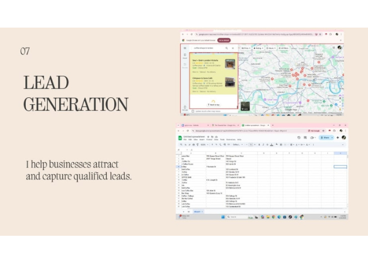Open Saved places in Maps sidebar
This screenshot has height=276, width=368.
pyautogui.click(x=185, y=56)
